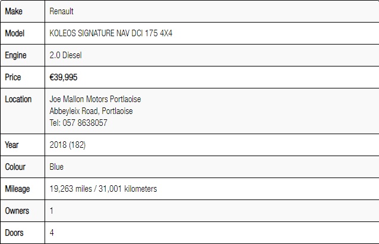Select the 2.0 Diesel engine value
The image size is (379, 244).
tap(65, 55)
